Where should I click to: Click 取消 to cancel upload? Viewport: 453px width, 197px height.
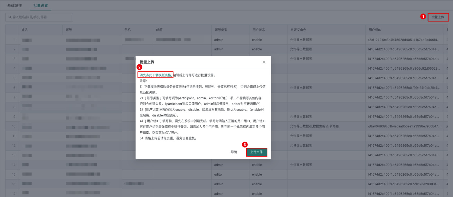[234, 152]
